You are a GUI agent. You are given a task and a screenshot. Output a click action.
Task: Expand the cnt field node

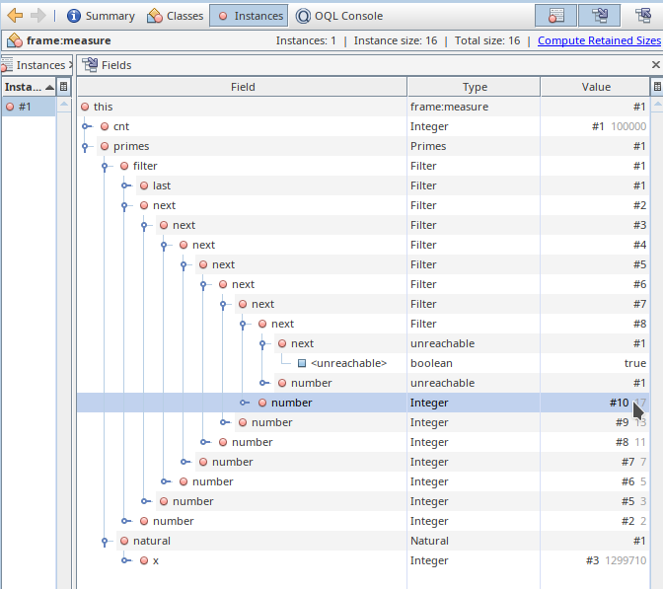click(87, 126)
